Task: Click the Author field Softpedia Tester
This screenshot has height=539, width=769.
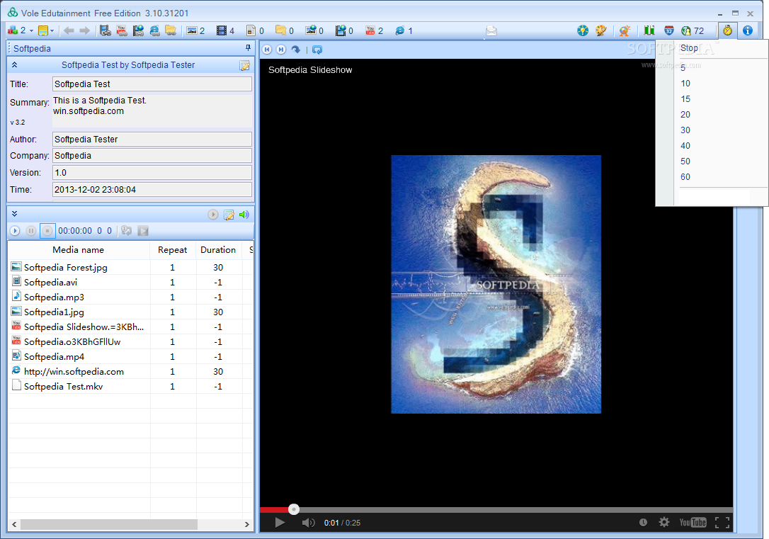Action: 152,140
